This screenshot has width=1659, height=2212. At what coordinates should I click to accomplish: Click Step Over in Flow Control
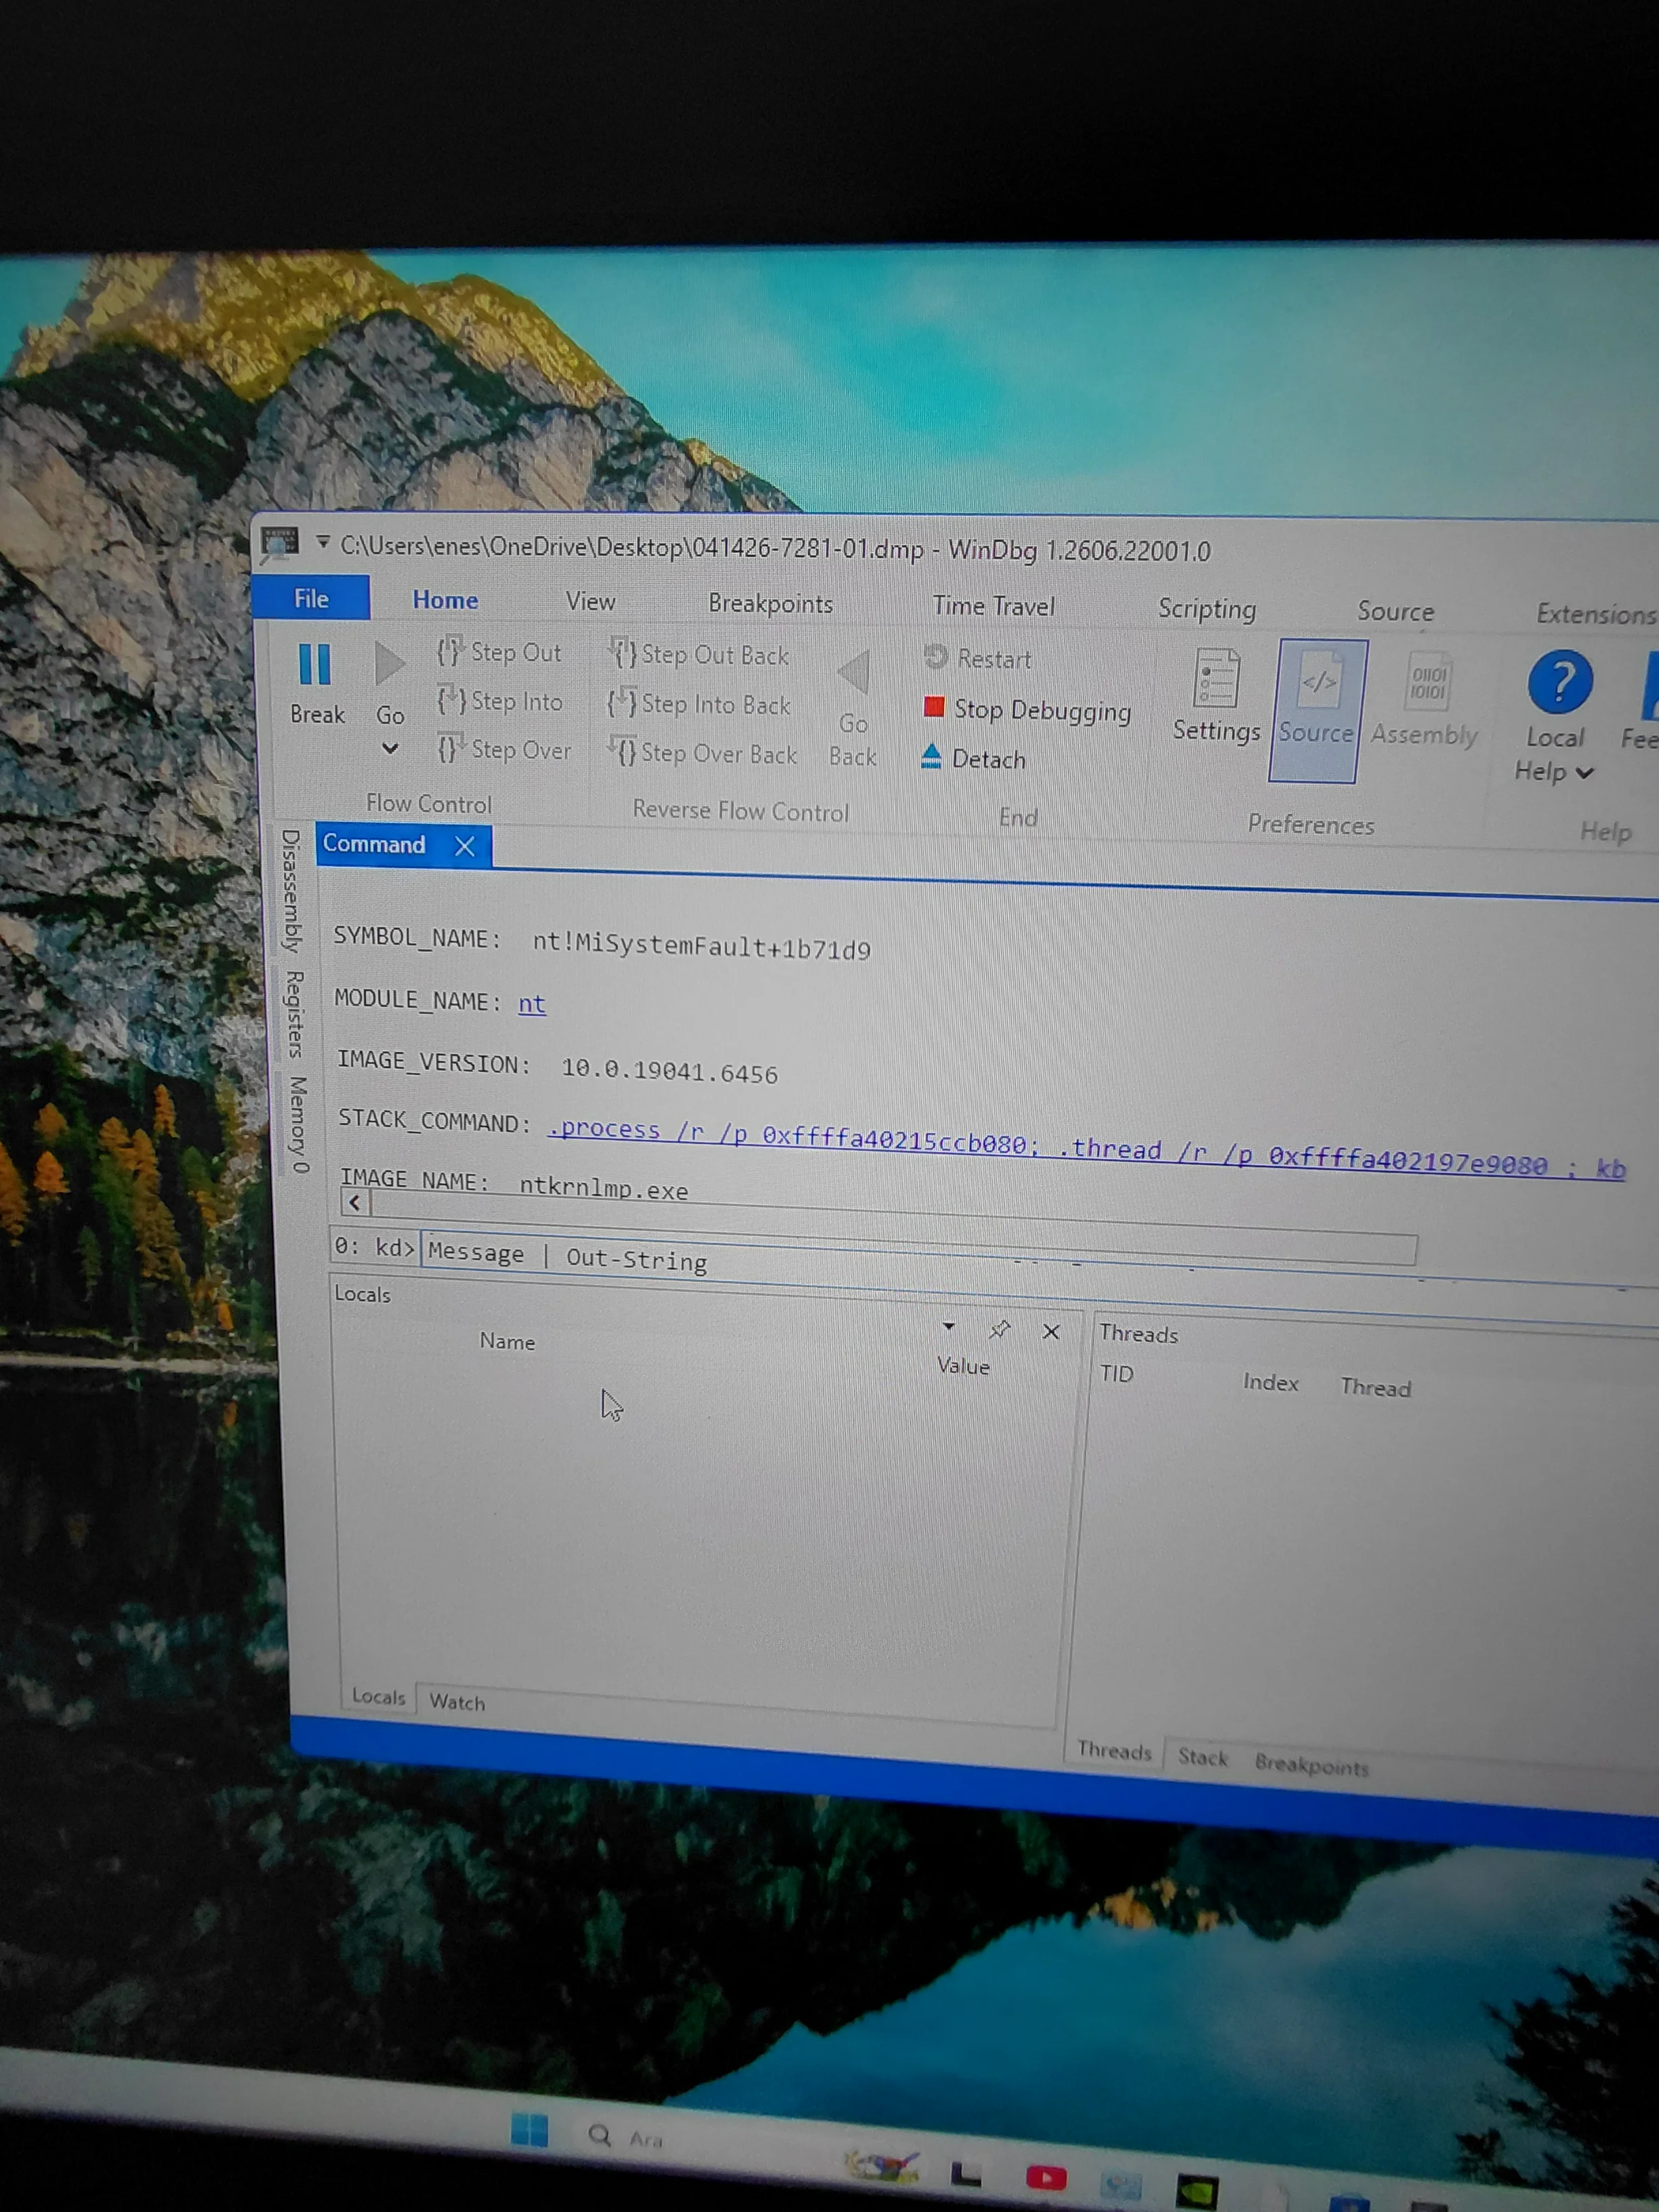coord(504,749)
